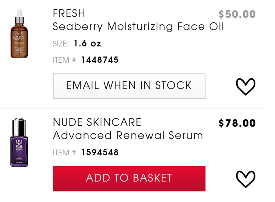The width and height of the screenshot is (275, 202).
Task: Favorite the Seaberry Moisturizing Face Oil heart
Action: 245,87
